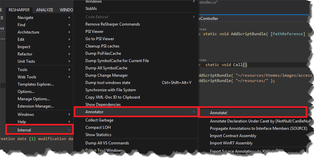The image size is (314, 158).
Task: Choose Manage Options...
Action: pos(39,99)
